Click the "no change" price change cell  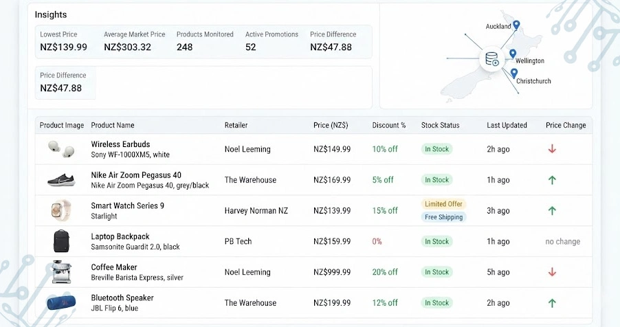click(x=563, y=241)
